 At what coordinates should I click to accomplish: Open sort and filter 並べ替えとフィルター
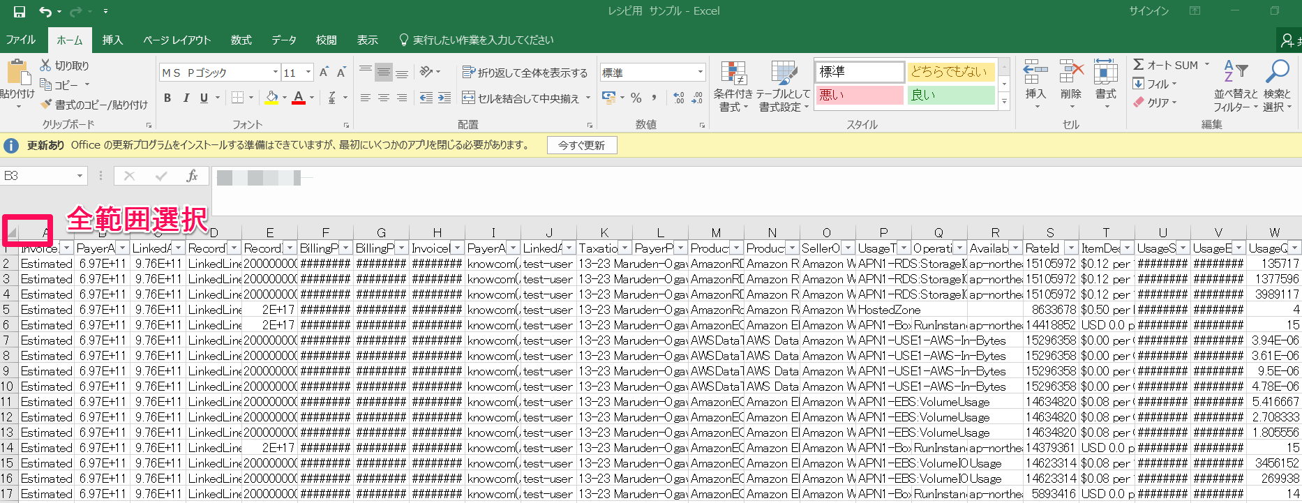pyautogui.click(x=1236, y=86)
